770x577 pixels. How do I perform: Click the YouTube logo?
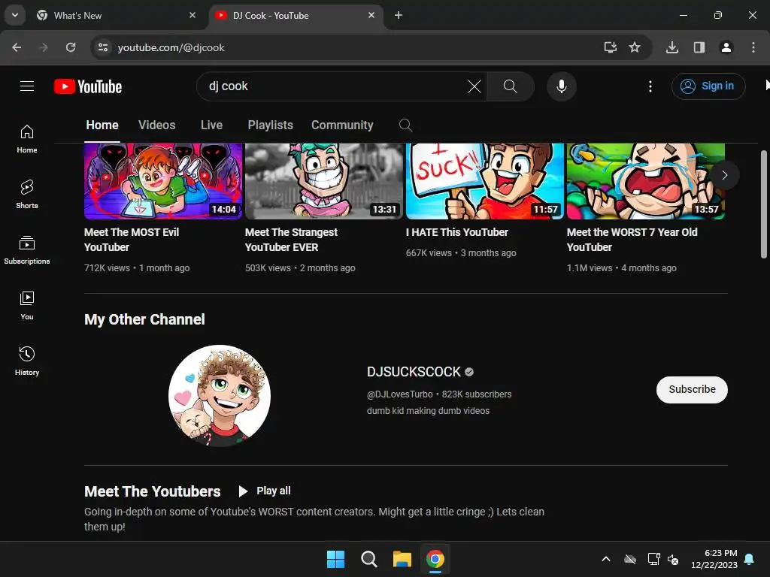pos(88,86)
